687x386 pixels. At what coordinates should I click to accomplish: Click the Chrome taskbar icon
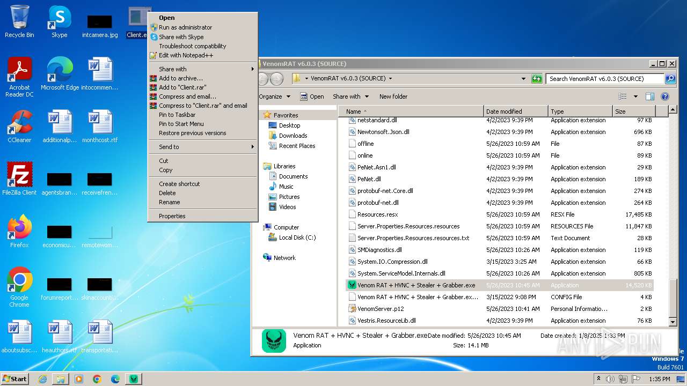[97, 379]
